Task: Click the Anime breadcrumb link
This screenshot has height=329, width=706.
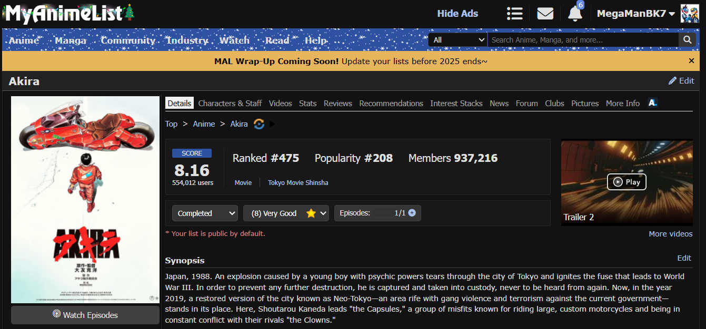Action: [204, 124]
